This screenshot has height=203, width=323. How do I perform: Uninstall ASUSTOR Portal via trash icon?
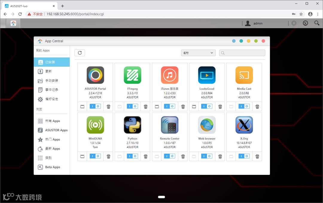point(108,106)
